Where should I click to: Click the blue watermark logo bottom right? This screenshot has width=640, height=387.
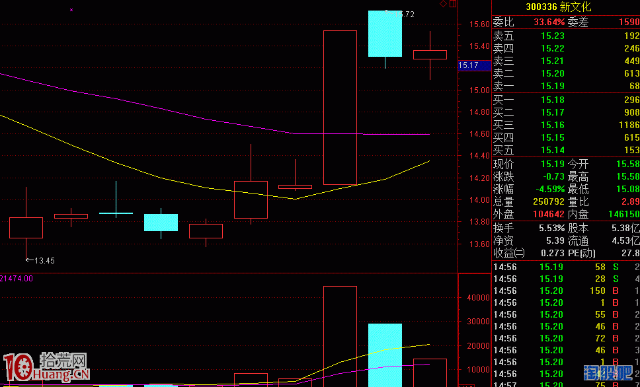pos(606,373)
